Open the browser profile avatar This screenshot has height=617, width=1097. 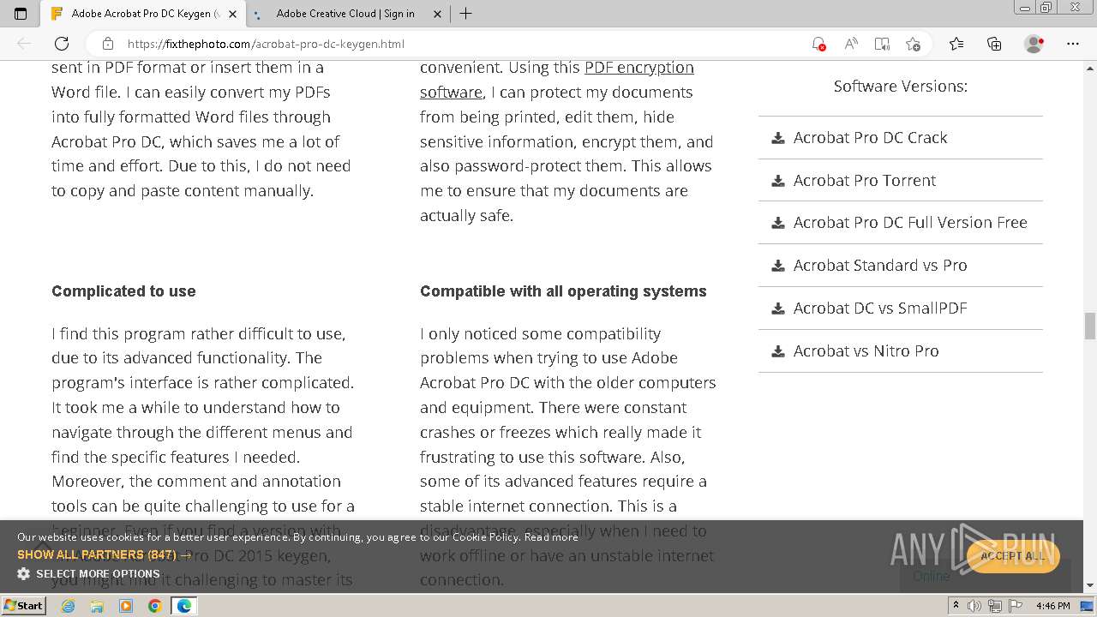tap(1034, 44)
